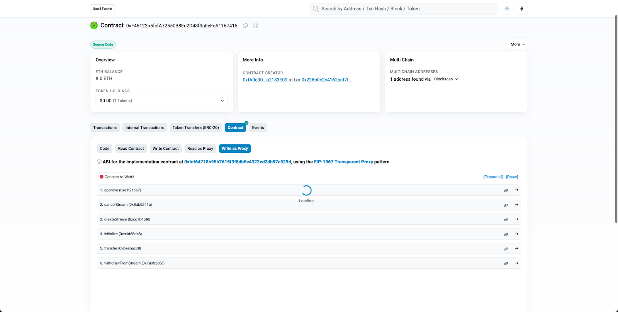
Task: Copy the contract address icon
Action: point(245,25)
